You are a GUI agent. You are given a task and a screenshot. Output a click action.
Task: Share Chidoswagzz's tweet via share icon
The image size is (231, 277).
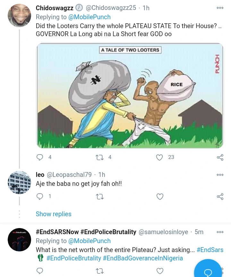(220, 157)
